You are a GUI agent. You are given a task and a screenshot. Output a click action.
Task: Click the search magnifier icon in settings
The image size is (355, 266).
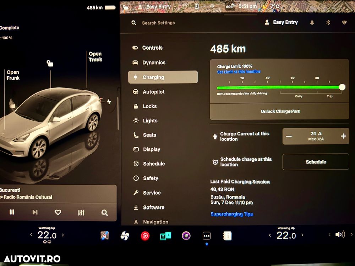pyautogui.click(x=134, y=23)
